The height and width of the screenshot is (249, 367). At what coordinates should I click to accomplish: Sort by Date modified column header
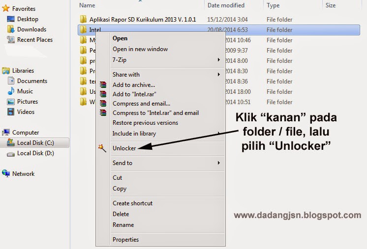coord(226,5)
